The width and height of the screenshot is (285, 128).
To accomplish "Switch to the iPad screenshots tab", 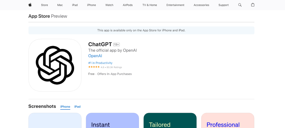I will pos(77,107).
